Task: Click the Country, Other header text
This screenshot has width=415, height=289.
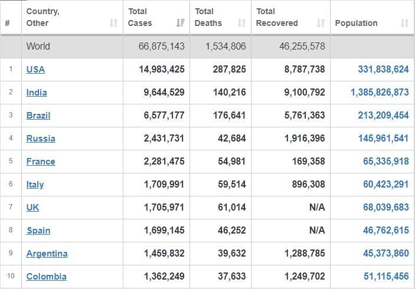Action: [x=43, y=17]
